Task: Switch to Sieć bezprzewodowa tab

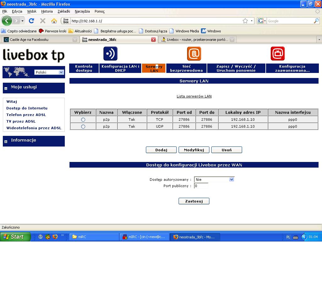Action: (186, 69)
